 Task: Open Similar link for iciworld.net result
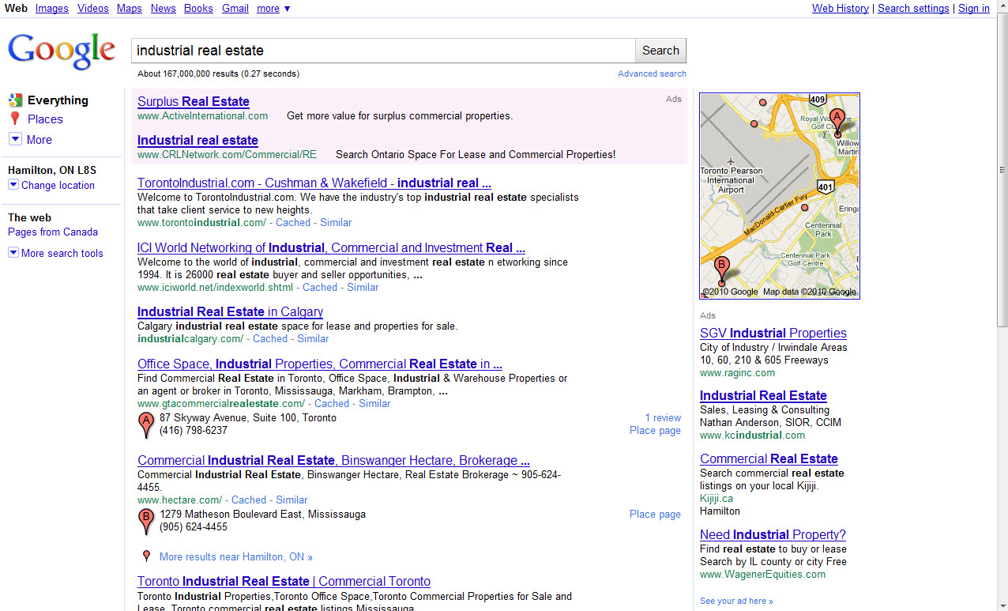coord(363,287)
